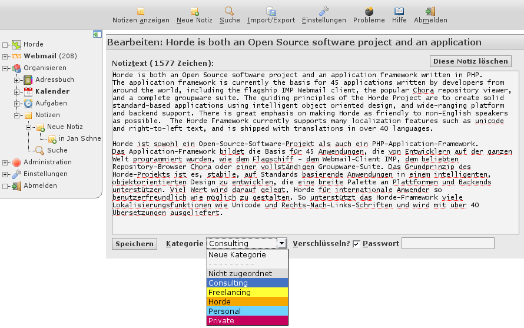Expand the Adressbuch tree node
The width and height of the screenshot is (524, 328).
pyautogui.click(x=16, y=80)
